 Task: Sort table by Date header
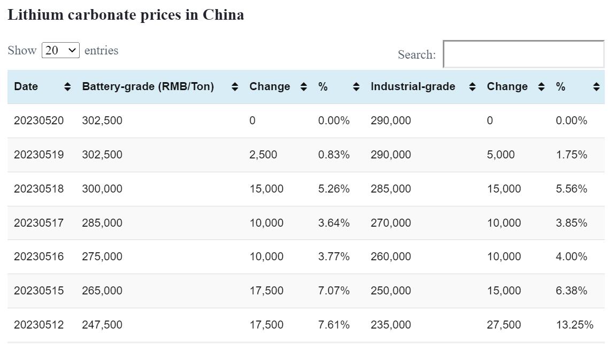26,87
